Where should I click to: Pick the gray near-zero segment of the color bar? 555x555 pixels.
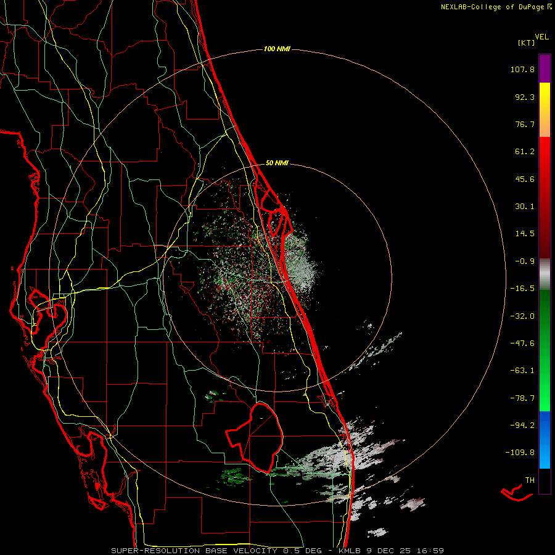coord(545,274)
